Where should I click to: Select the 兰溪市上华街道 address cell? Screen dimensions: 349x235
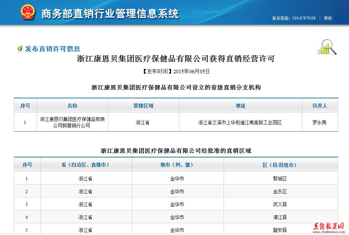pos(240,122)
